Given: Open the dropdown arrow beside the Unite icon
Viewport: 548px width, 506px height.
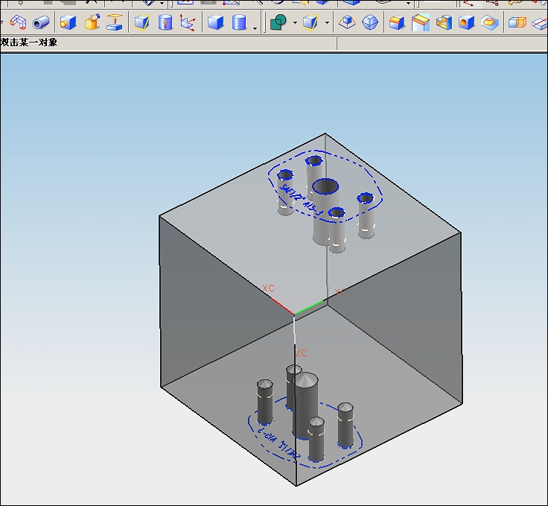Looking at the screenshot, I should click(x=295, y=23).
